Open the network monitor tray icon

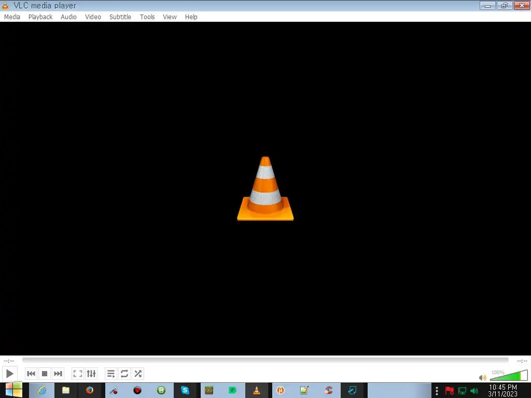(462, 391)
